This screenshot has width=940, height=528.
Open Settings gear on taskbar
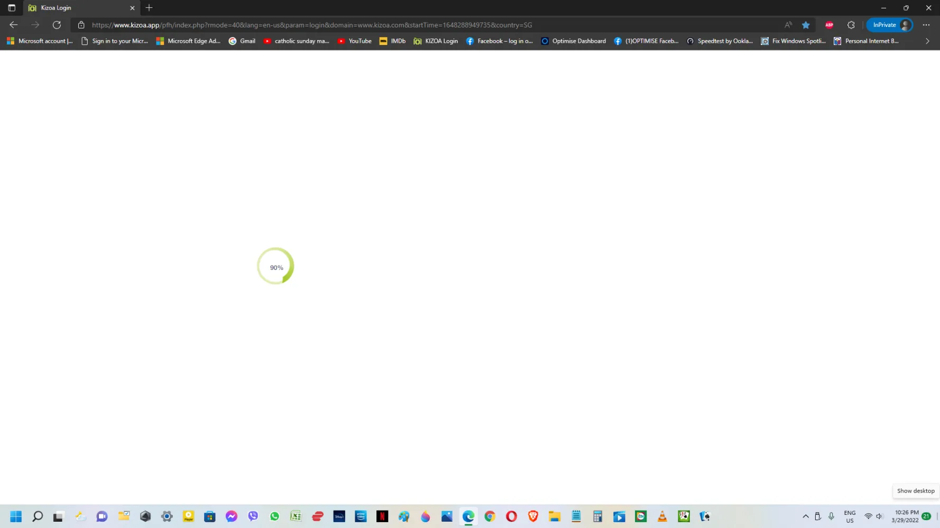tap(167, 516)
